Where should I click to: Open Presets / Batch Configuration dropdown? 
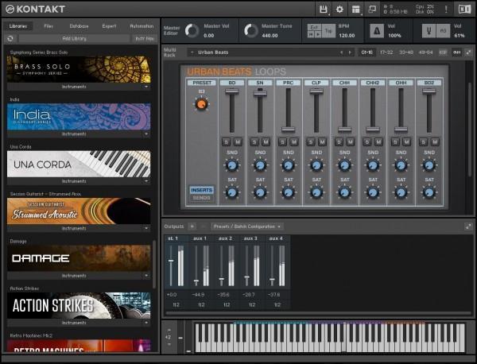247,227
